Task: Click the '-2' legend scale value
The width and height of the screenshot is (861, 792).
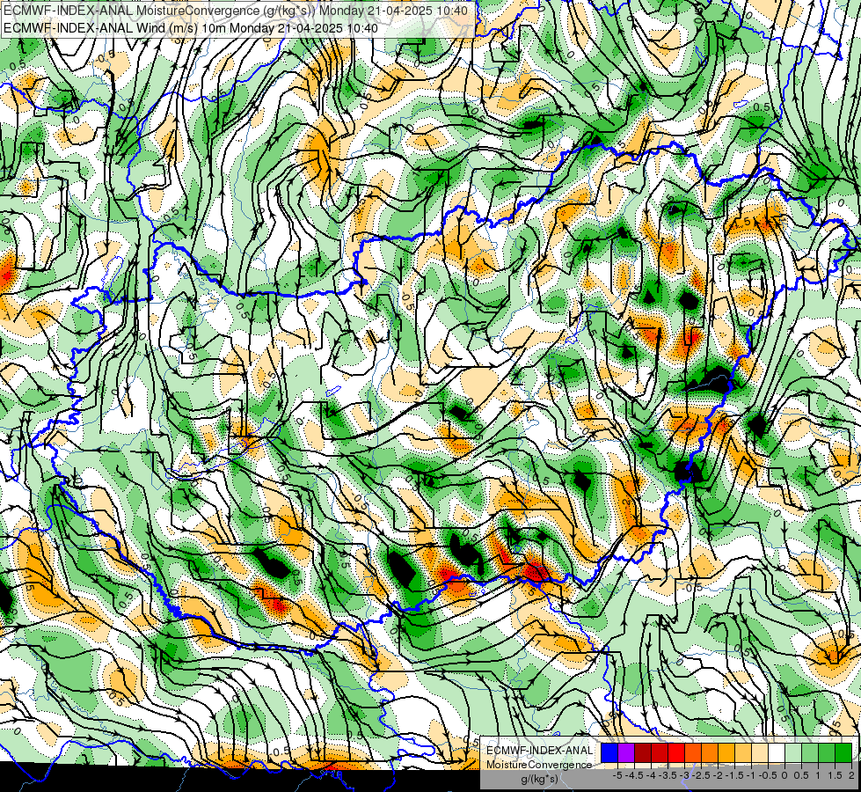Action: 718,775
